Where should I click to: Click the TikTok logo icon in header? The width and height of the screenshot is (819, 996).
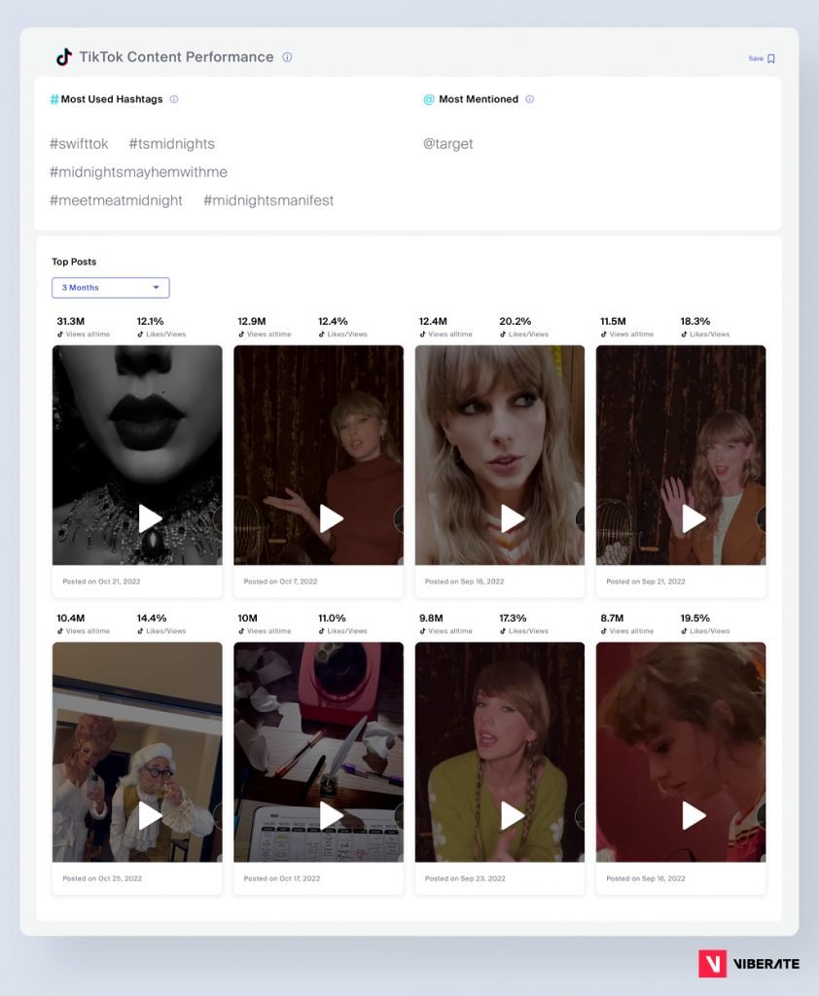click(x=63, y=57)
